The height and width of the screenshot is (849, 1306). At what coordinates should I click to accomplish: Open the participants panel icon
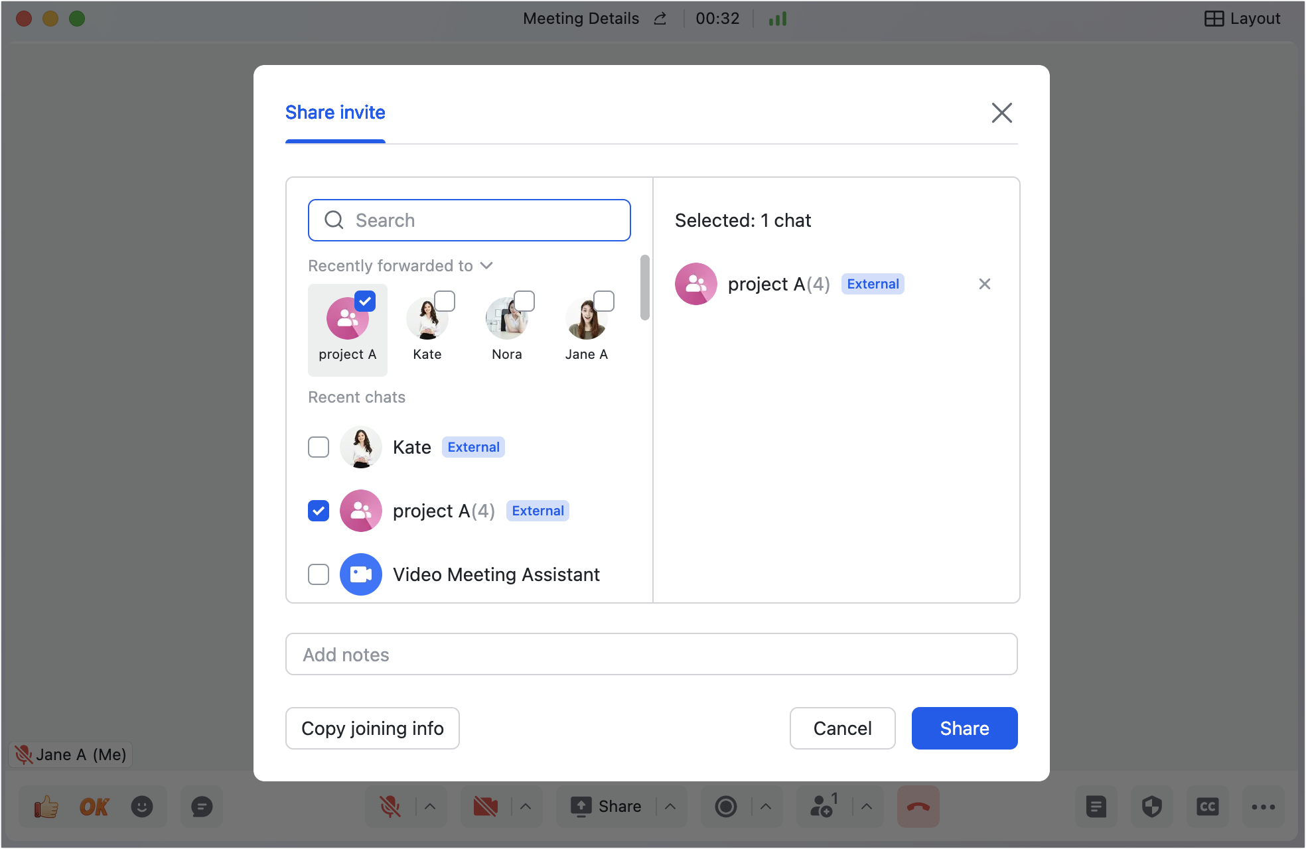tap(823, 807)
